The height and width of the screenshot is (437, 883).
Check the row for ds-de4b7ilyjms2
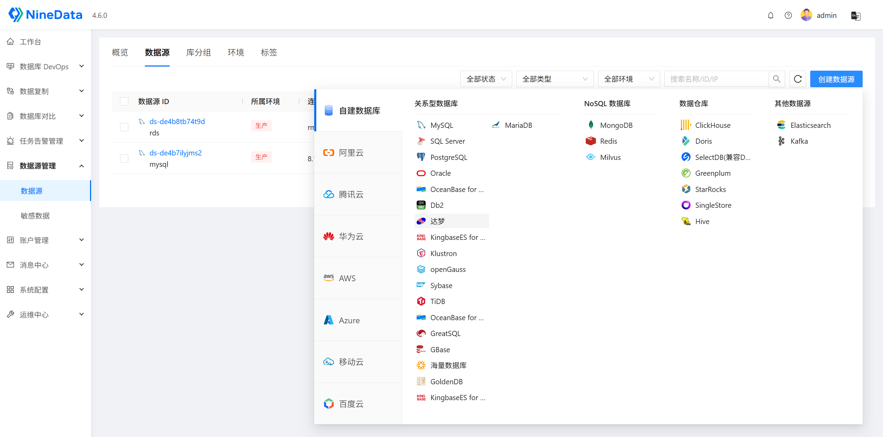coord(124,158)
